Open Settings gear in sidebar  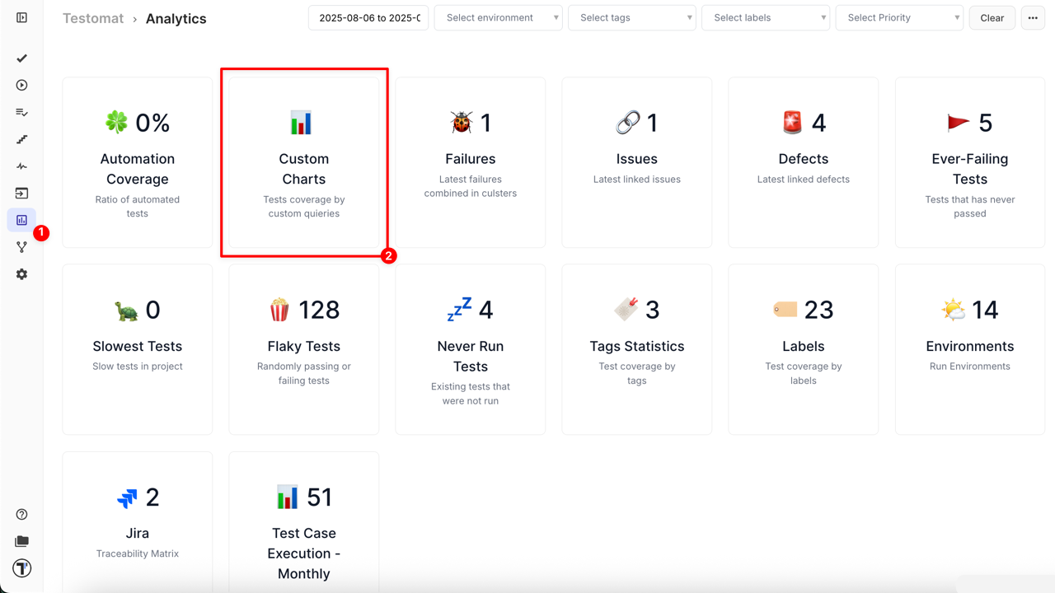pyautogui.click(x=22, y=274)
